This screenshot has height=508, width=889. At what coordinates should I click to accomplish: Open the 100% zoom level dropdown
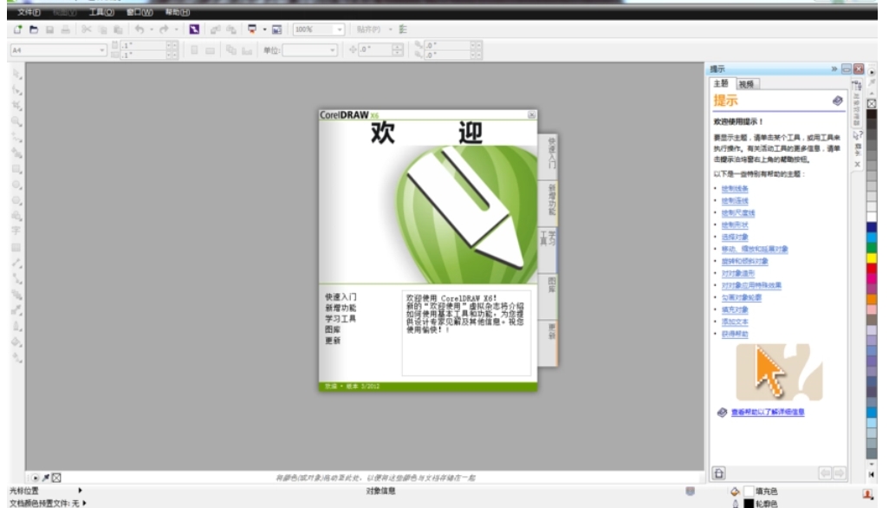click(340, 29)
